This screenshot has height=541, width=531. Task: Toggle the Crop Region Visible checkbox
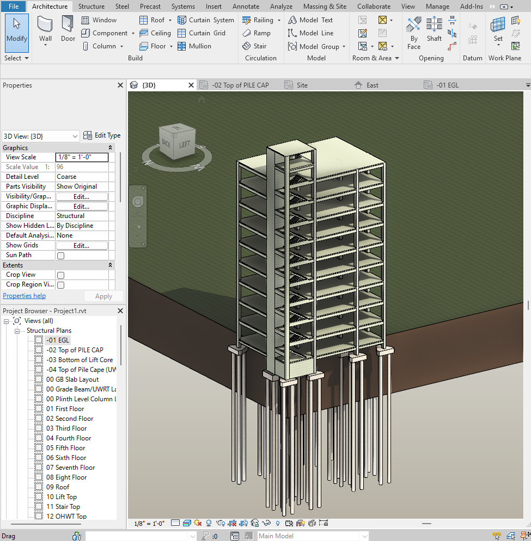tap(61, 285)
